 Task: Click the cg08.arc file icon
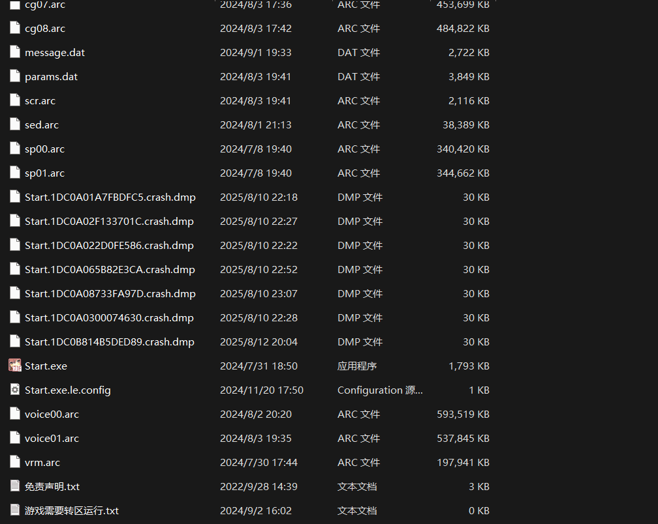tap(15, 28)
